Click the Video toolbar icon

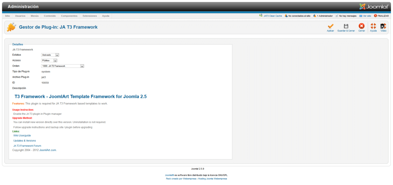tap(383, 26)
